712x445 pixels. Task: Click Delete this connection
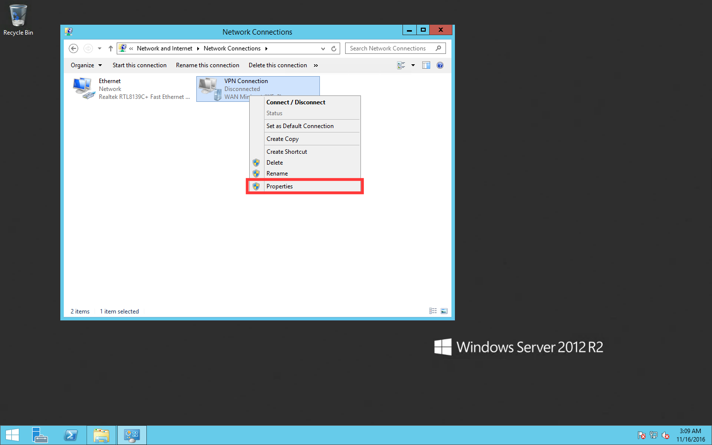point(278,65)
